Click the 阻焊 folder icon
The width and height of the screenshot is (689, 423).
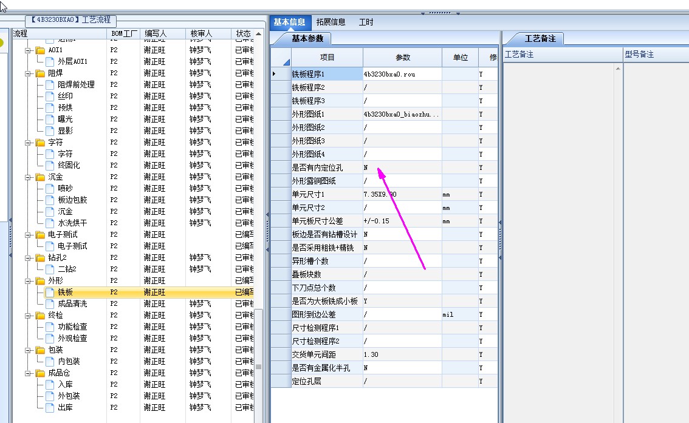pos(41,73)
